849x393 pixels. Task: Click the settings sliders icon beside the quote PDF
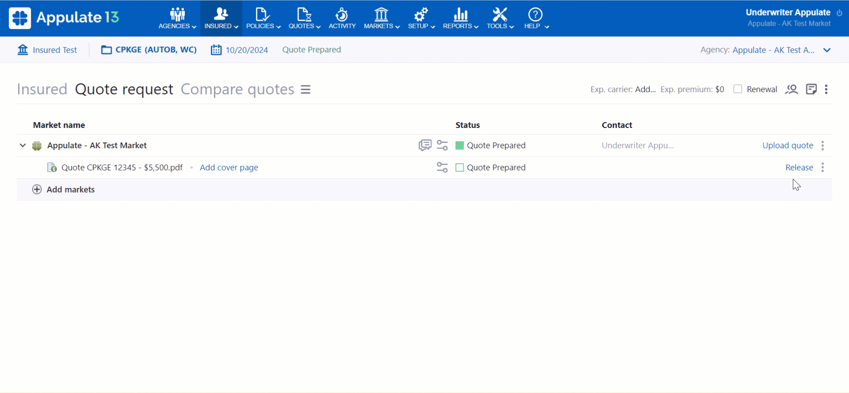(442, 167)
